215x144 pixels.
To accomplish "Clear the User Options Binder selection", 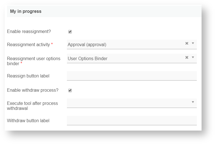I will (187, 57).
